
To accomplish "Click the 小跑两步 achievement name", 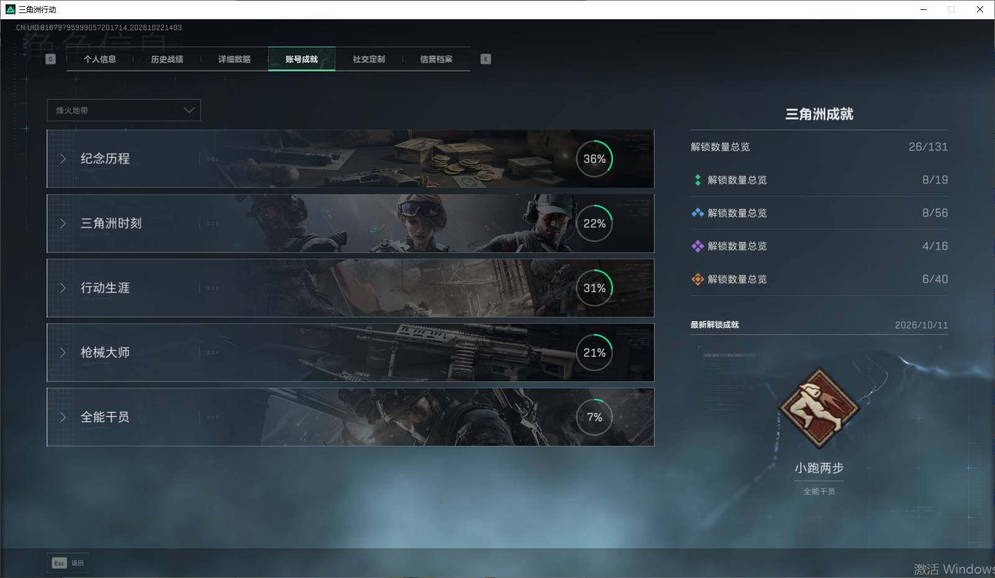I will (819, 468).
